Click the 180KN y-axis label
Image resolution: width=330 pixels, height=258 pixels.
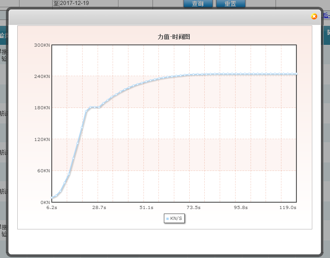[42, 108]
